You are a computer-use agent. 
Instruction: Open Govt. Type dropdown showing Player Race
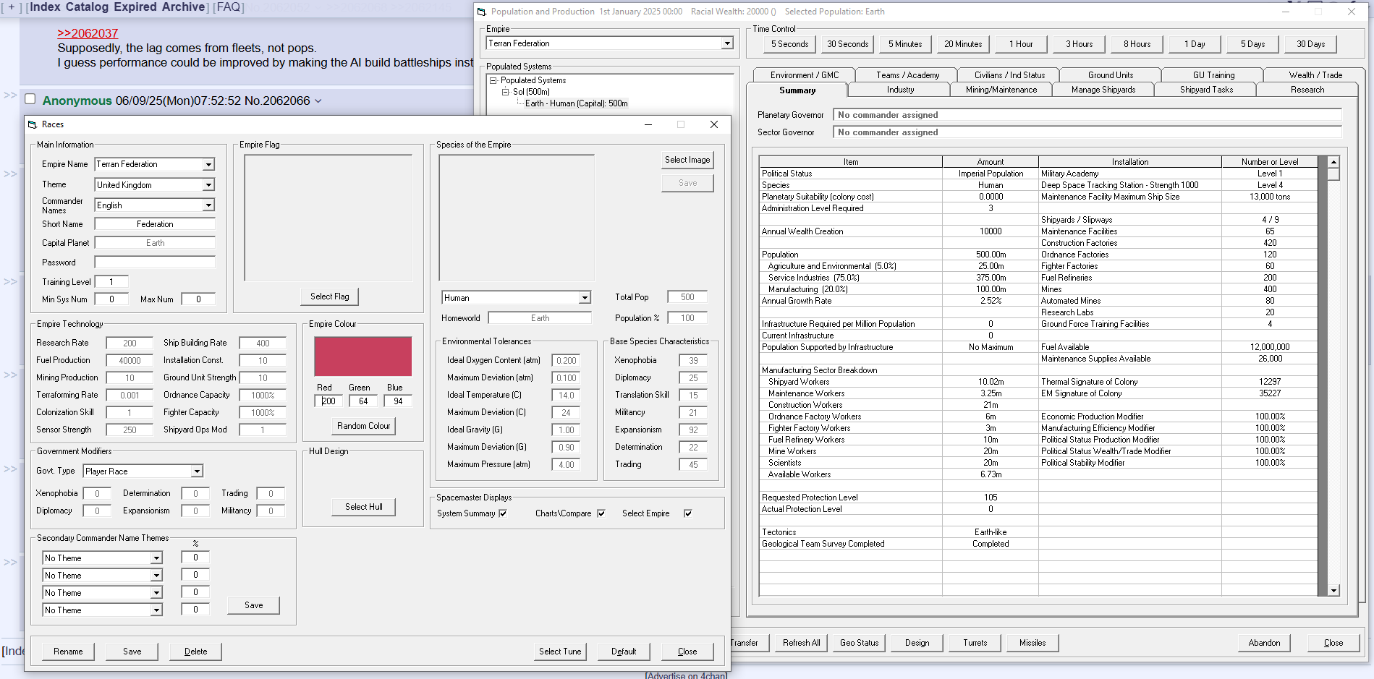pos(197,471)
